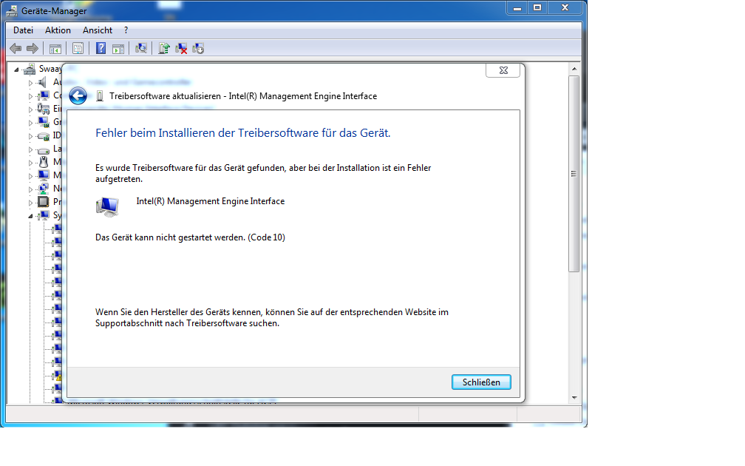Expand the network adapters (Ne) arrow

(31, 189)
